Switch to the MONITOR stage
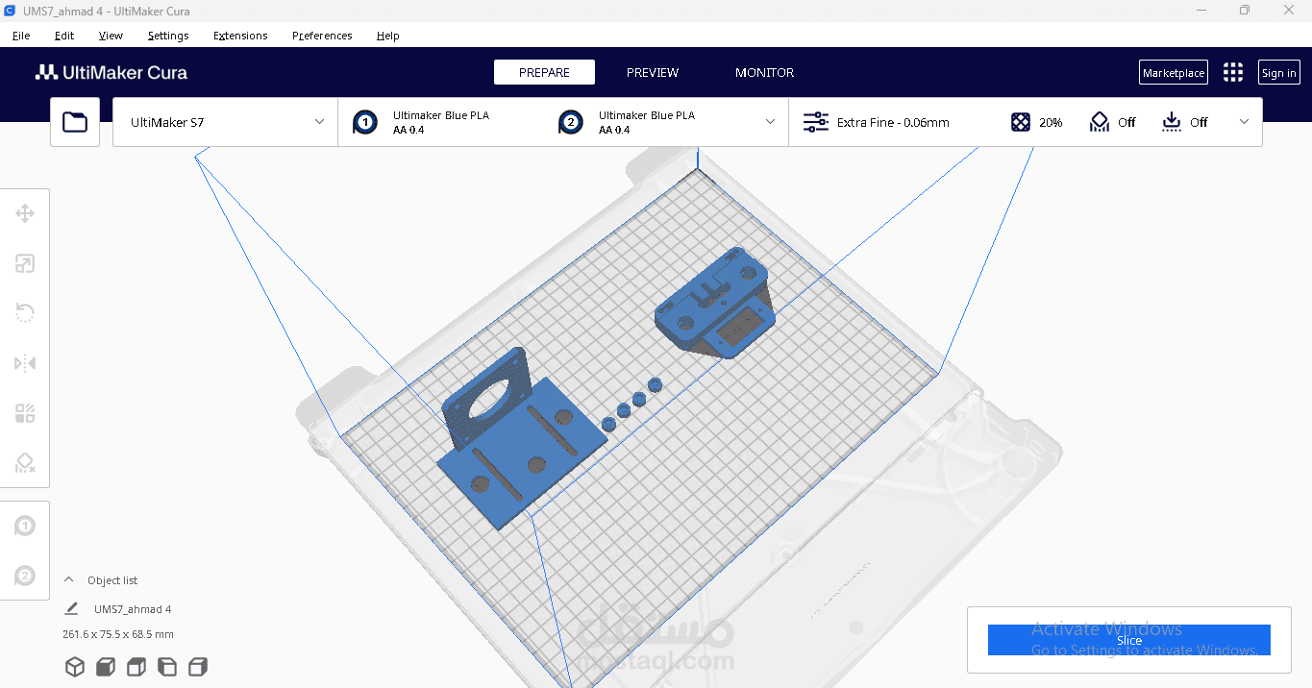The height and width of the screenshot is (688, 1312). click(x=765, y=72)
